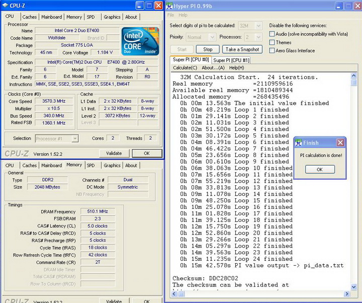Expand the Priority dropdown
The image size is (362, 303).
[212, 37]
